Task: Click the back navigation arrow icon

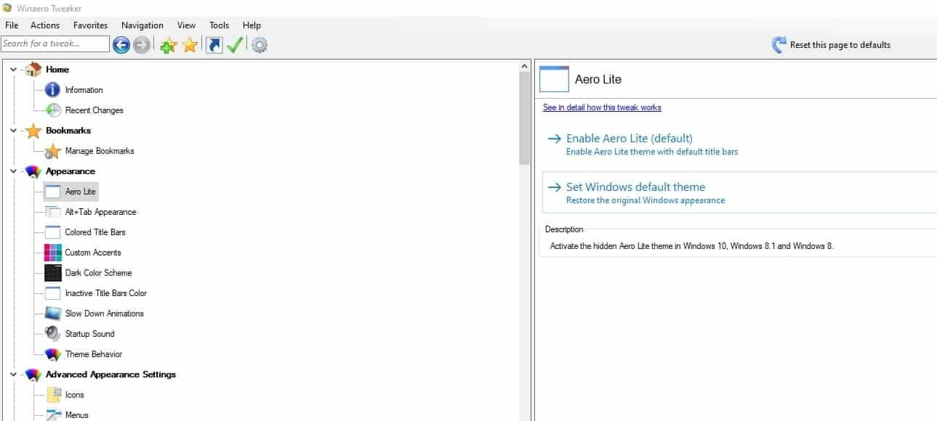Action: tap(121, 45)
